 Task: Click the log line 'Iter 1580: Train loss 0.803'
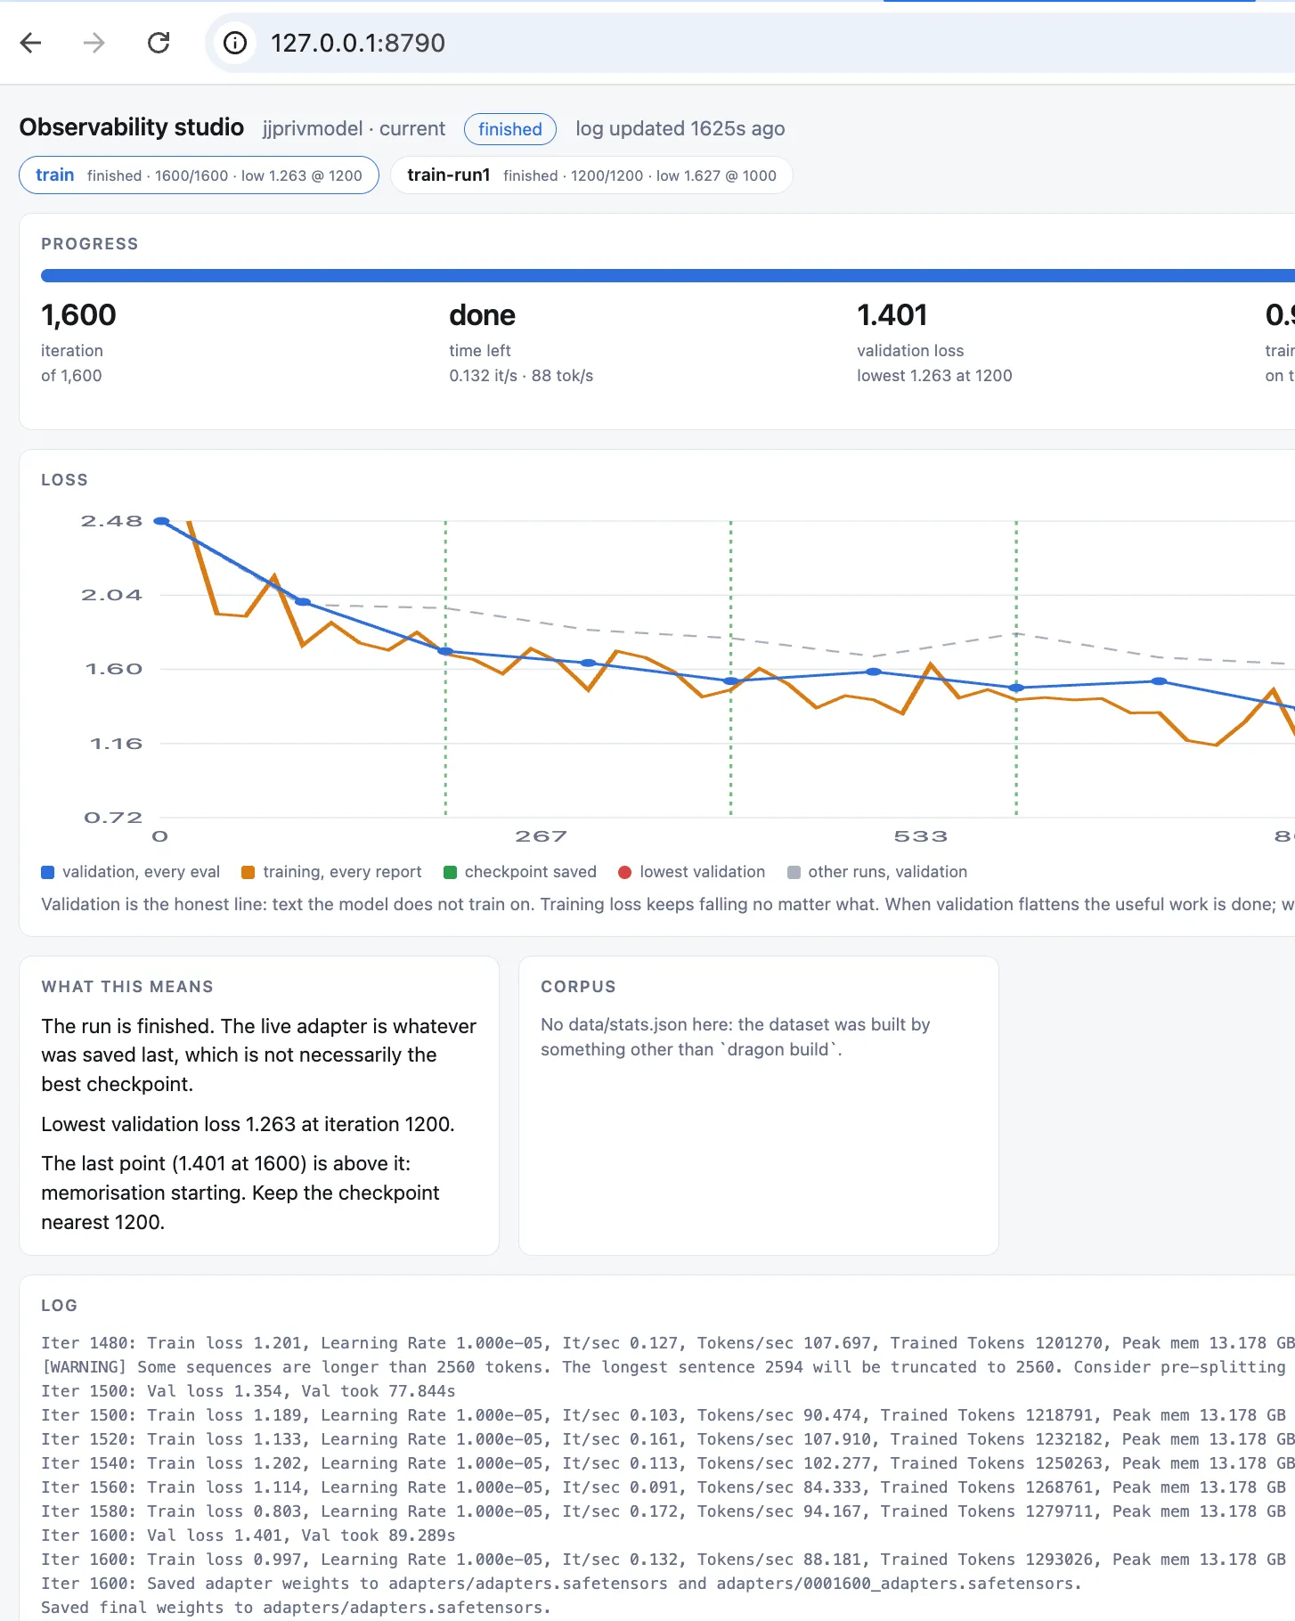(x=664, y=1511)
